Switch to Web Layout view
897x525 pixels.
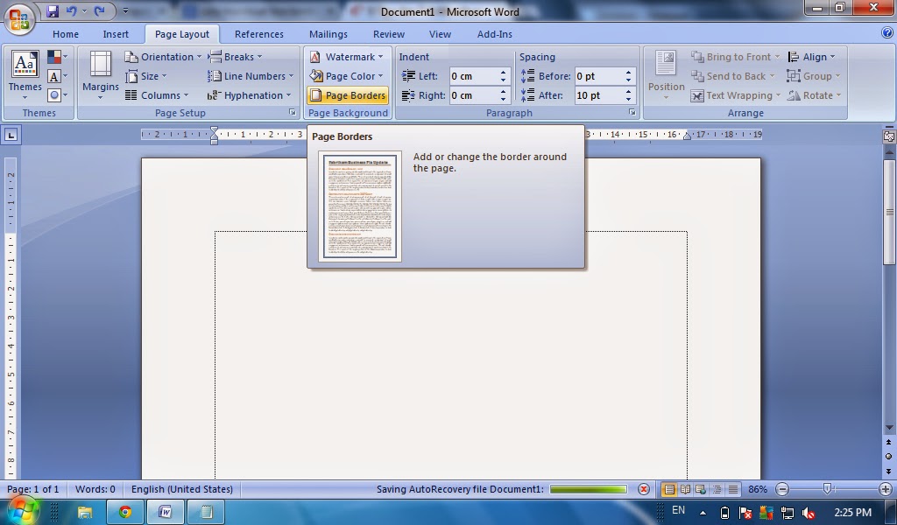702,489
